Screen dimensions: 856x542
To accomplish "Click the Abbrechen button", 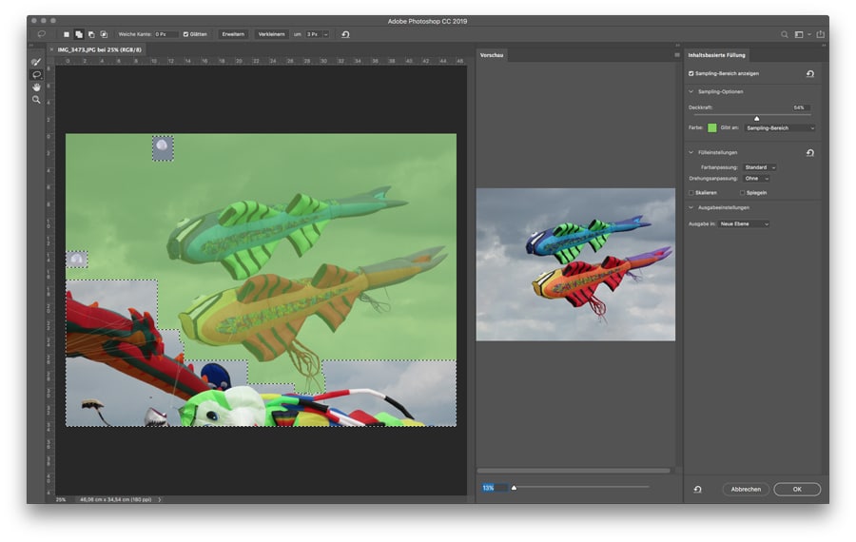I will coord(746,489).
